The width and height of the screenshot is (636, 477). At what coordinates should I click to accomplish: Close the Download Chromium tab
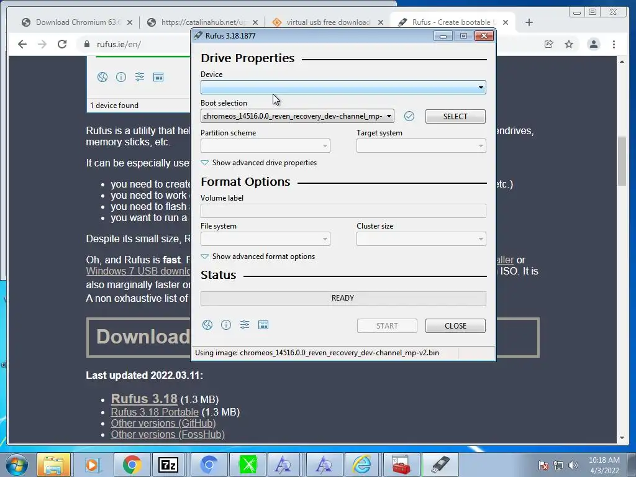130,22
